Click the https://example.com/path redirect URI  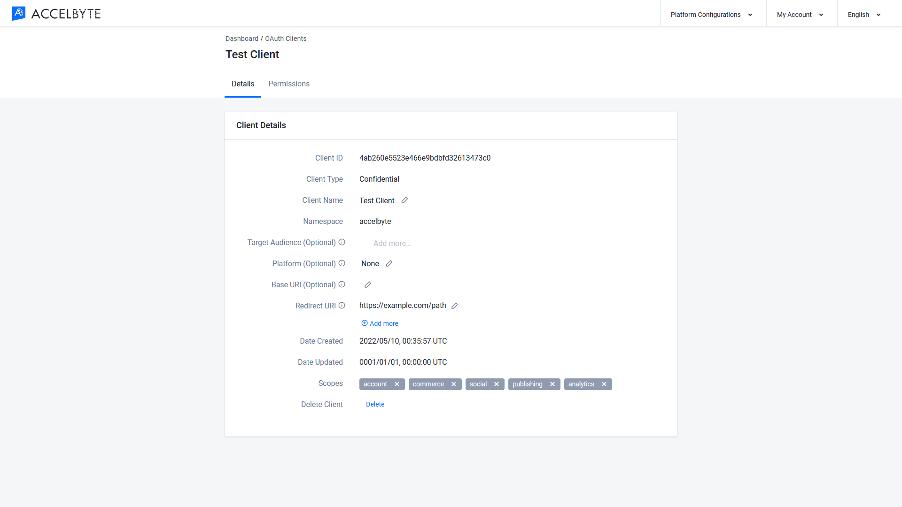(x=403, y=306)
